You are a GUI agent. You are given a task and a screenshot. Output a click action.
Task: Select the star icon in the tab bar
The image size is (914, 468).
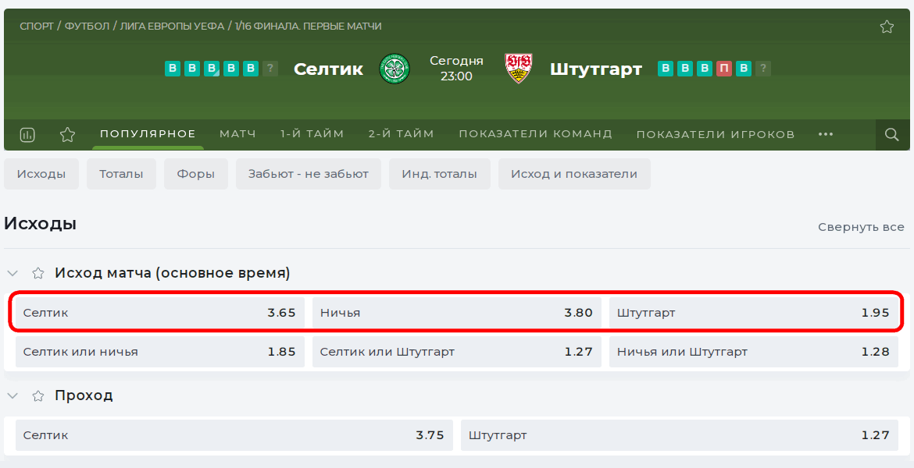coord(67,134)
